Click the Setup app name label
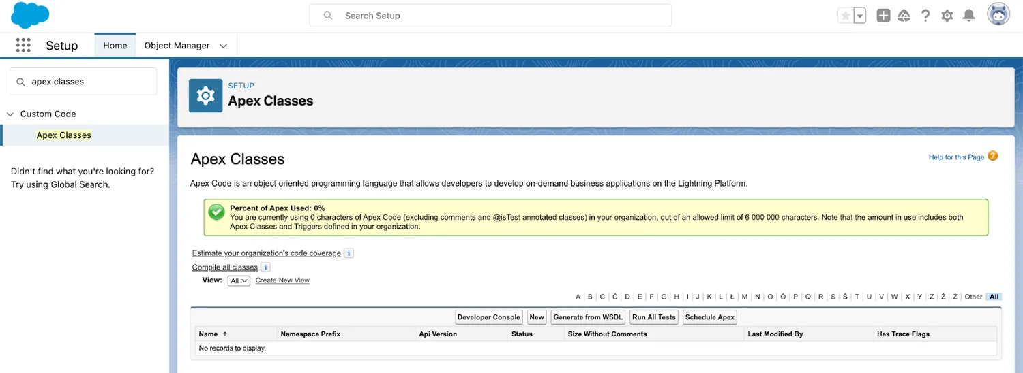This screenshot has height=373, width=1023. coord(62,46)
